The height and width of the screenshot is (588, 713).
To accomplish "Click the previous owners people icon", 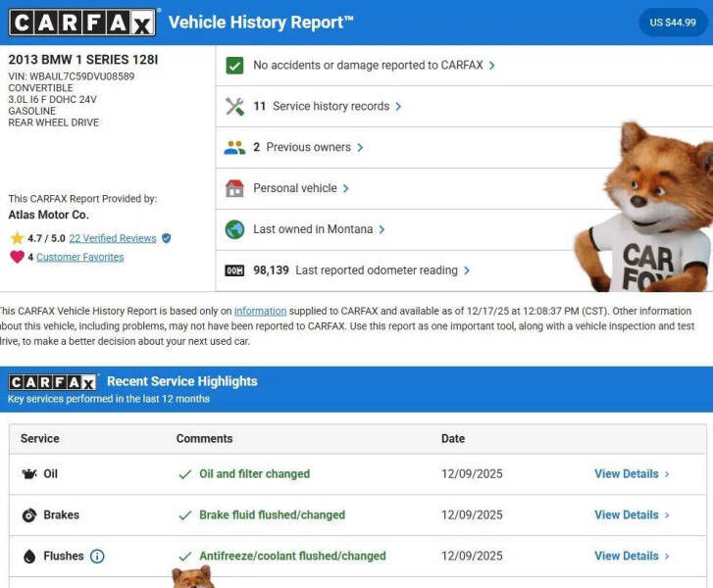I will [234, 148].
